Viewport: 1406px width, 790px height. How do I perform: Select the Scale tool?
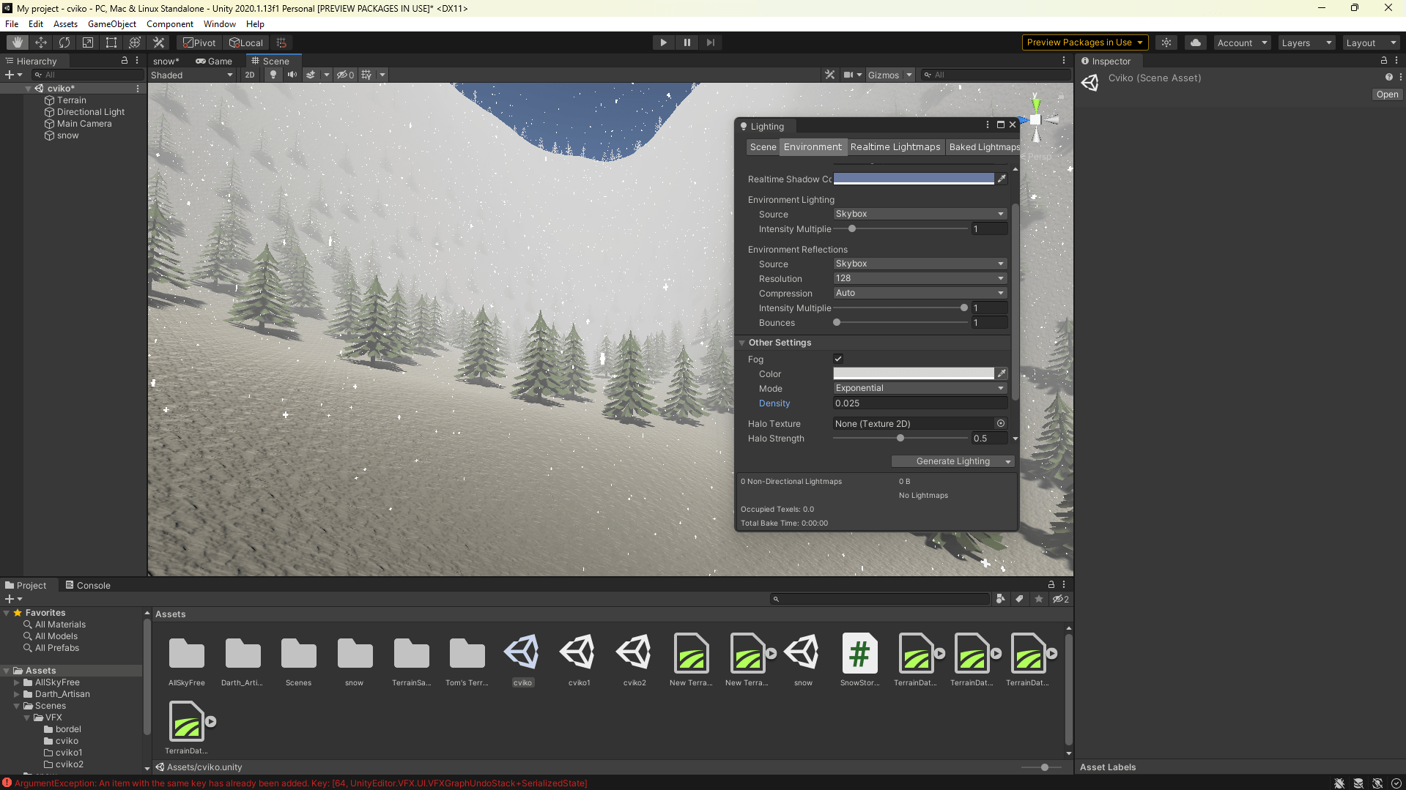[x=88, y=42]
